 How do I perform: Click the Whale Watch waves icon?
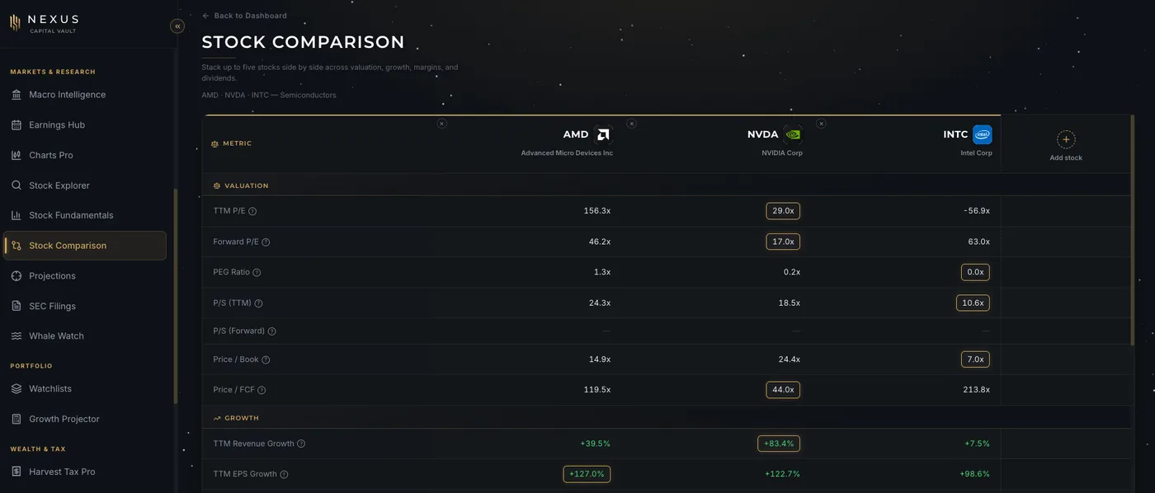coord(16,336)
